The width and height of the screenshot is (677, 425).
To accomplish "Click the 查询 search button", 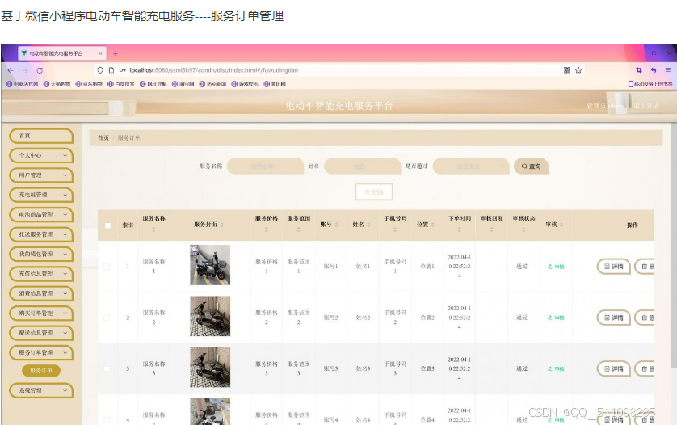I will pos(531,166).
